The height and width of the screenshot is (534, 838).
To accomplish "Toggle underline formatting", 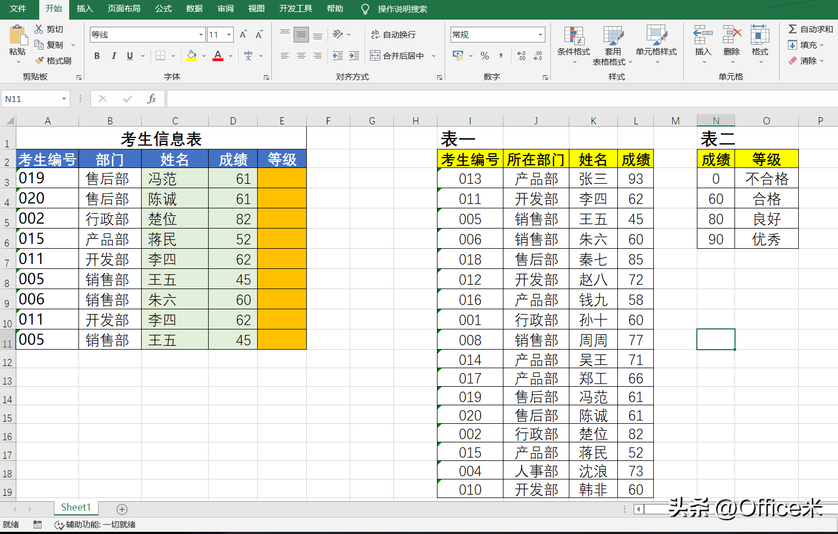I will click(130, 56).
